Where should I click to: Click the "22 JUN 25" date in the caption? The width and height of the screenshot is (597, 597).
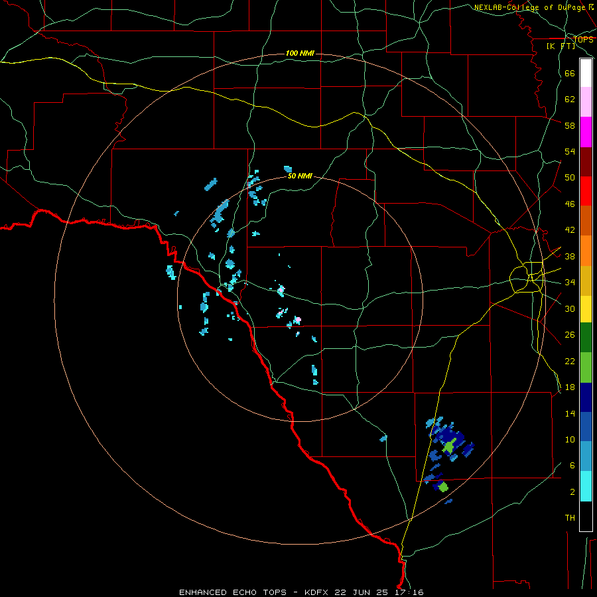pyautogui.click(x=362, y=592)
